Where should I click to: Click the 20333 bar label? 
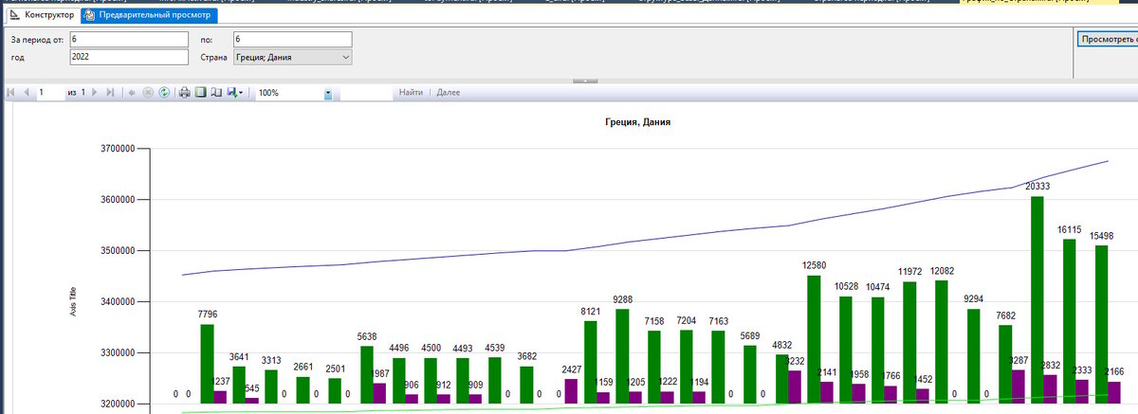[1037, 187]
